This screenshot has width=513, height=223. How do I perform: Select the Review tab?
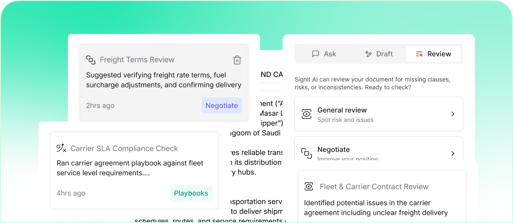[x=433, y=54]
